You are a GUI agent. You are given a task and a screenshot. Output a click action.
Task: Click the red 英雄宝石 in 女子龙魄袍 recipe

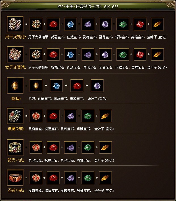[x=140, y=54]
